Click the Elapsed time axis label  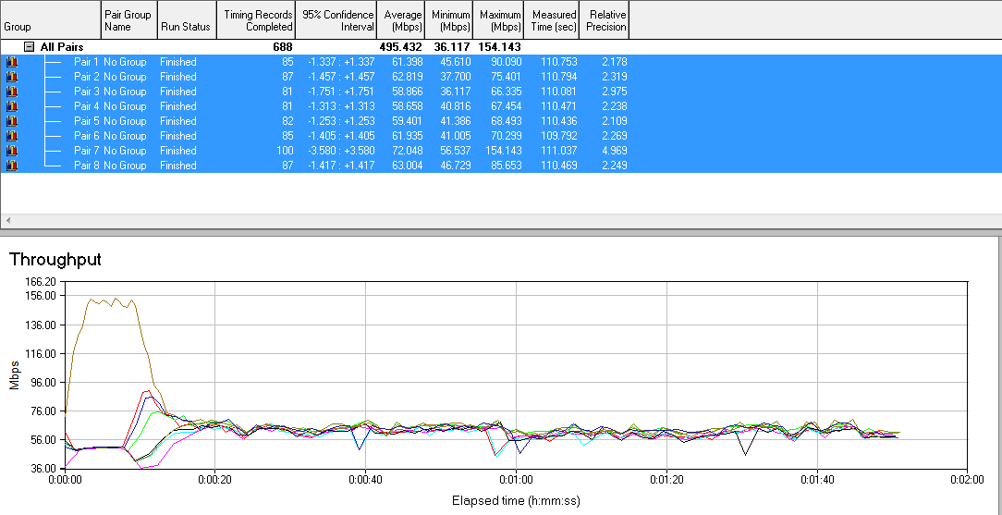[516, 499]
